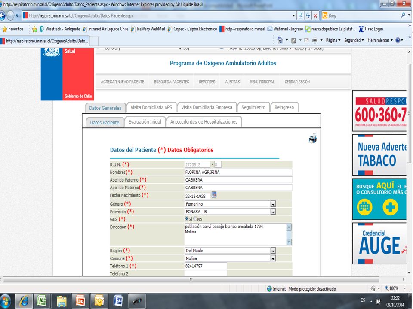Viewport: 413px width, 309px height.
Task: Click the Windows Start orb
Action: click(x=5, y=301)
